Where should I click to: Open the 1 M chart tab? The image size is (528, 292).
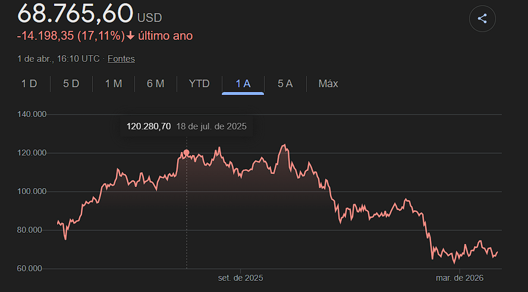[114, 84]
